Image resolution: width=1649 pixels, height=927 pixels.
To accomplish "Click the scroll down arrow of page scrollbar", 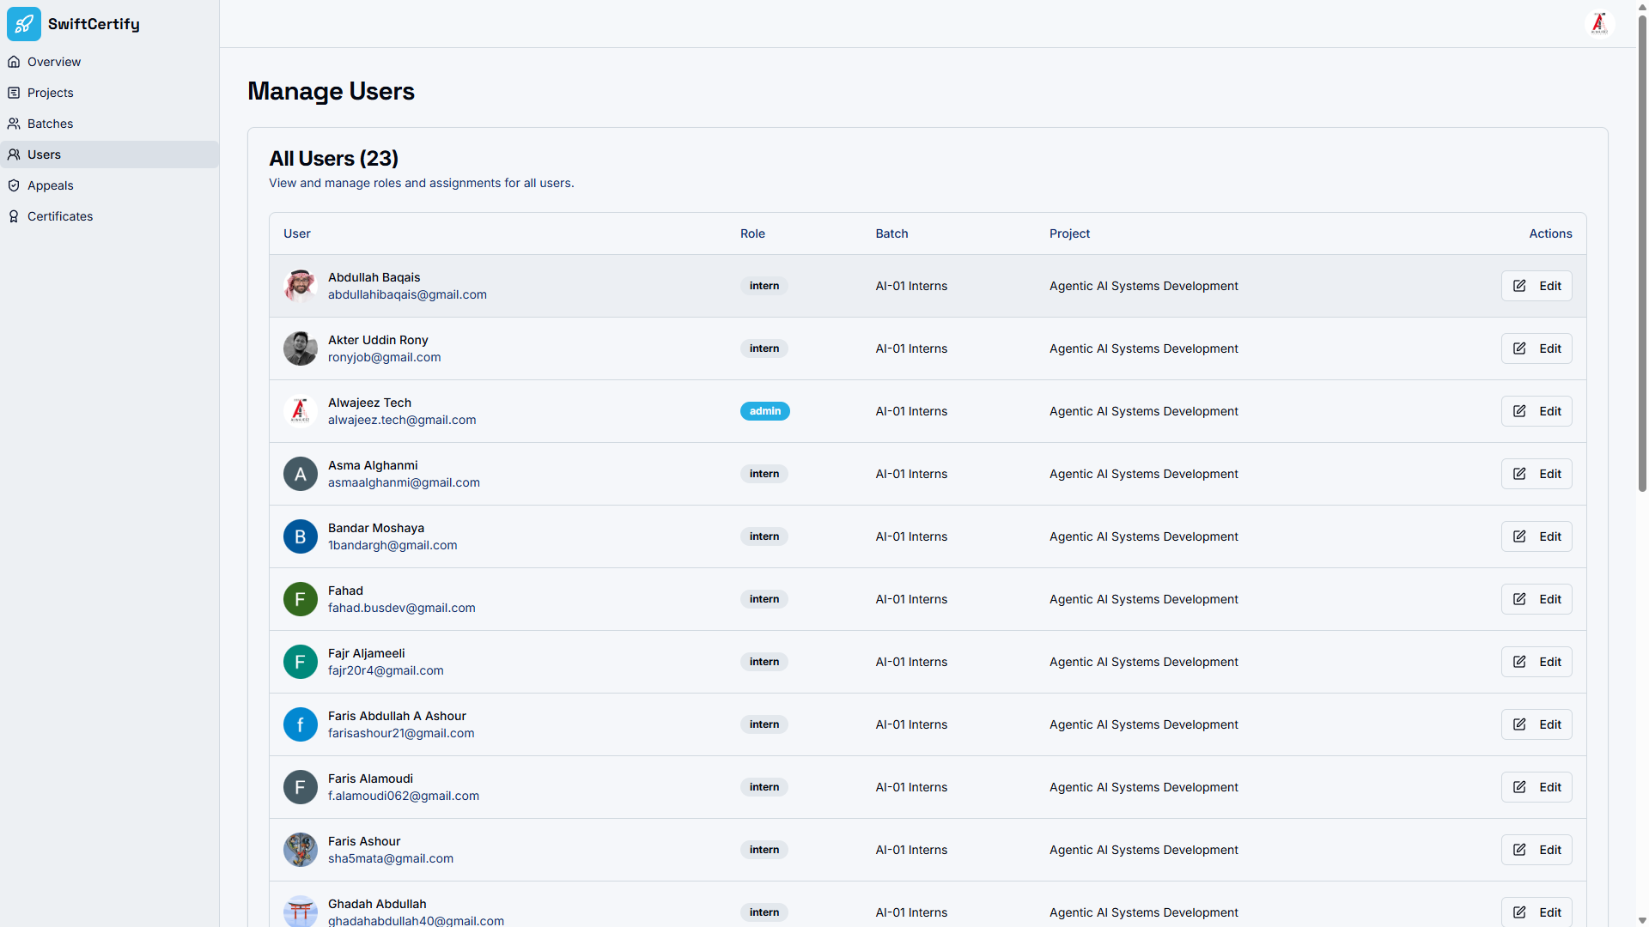I will coord(1642,920).
